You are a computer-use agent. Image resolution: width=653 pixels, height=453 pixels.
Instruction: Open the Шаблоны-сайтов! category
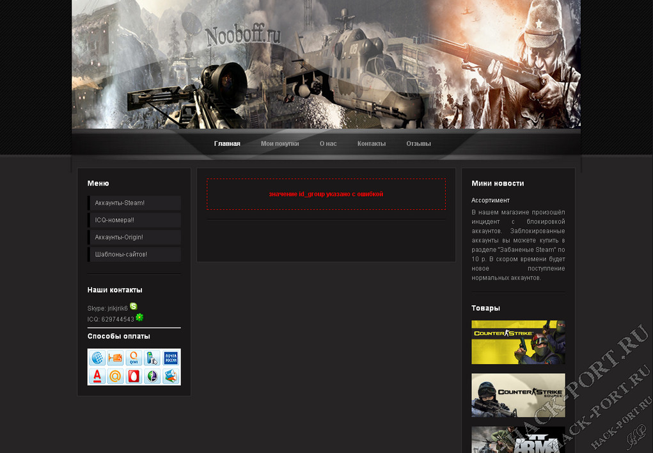[x=134, y=254]
